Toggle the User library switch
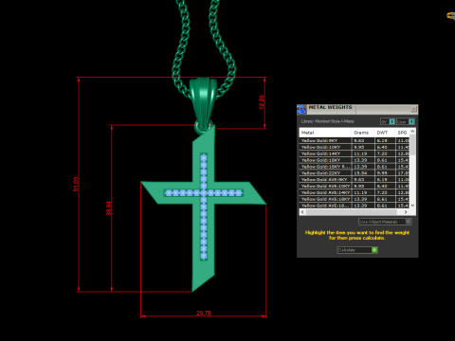Viewport: 455px width, 341px height. [406, 121]
